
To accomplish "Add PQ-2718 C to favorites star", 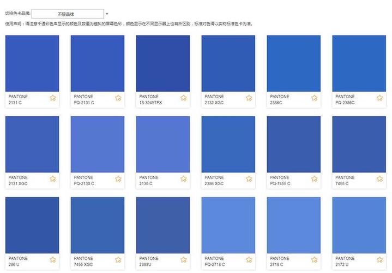I will click(249, 260).
